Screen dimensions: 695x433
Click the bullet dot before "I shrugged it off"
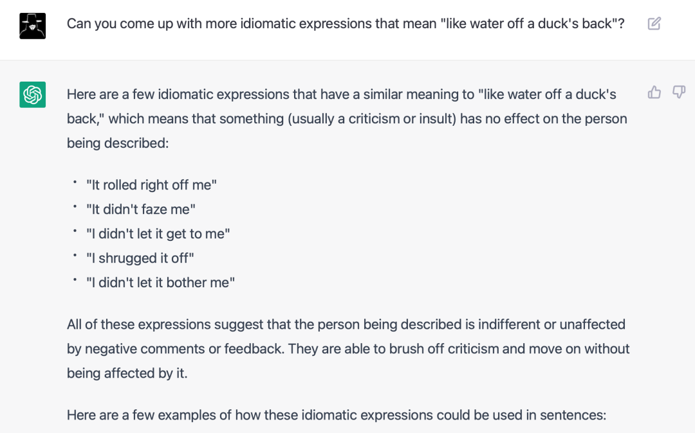(75, 256)
